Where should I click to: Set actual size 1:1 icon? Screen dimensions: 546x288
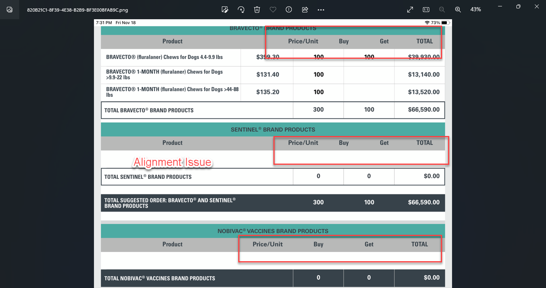pos(426,10)
